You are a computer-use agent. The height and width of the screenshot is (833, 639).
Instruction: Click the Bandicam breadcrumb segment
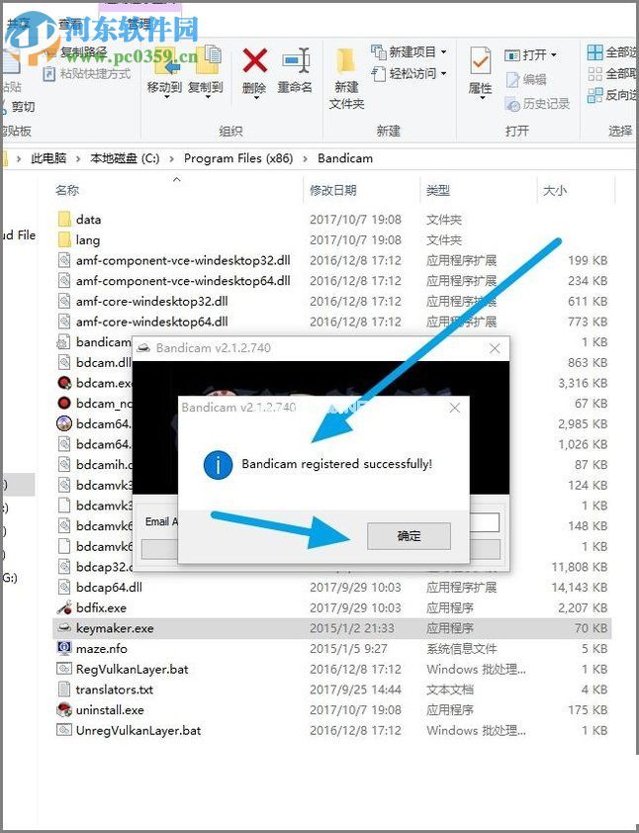[345, 158]
